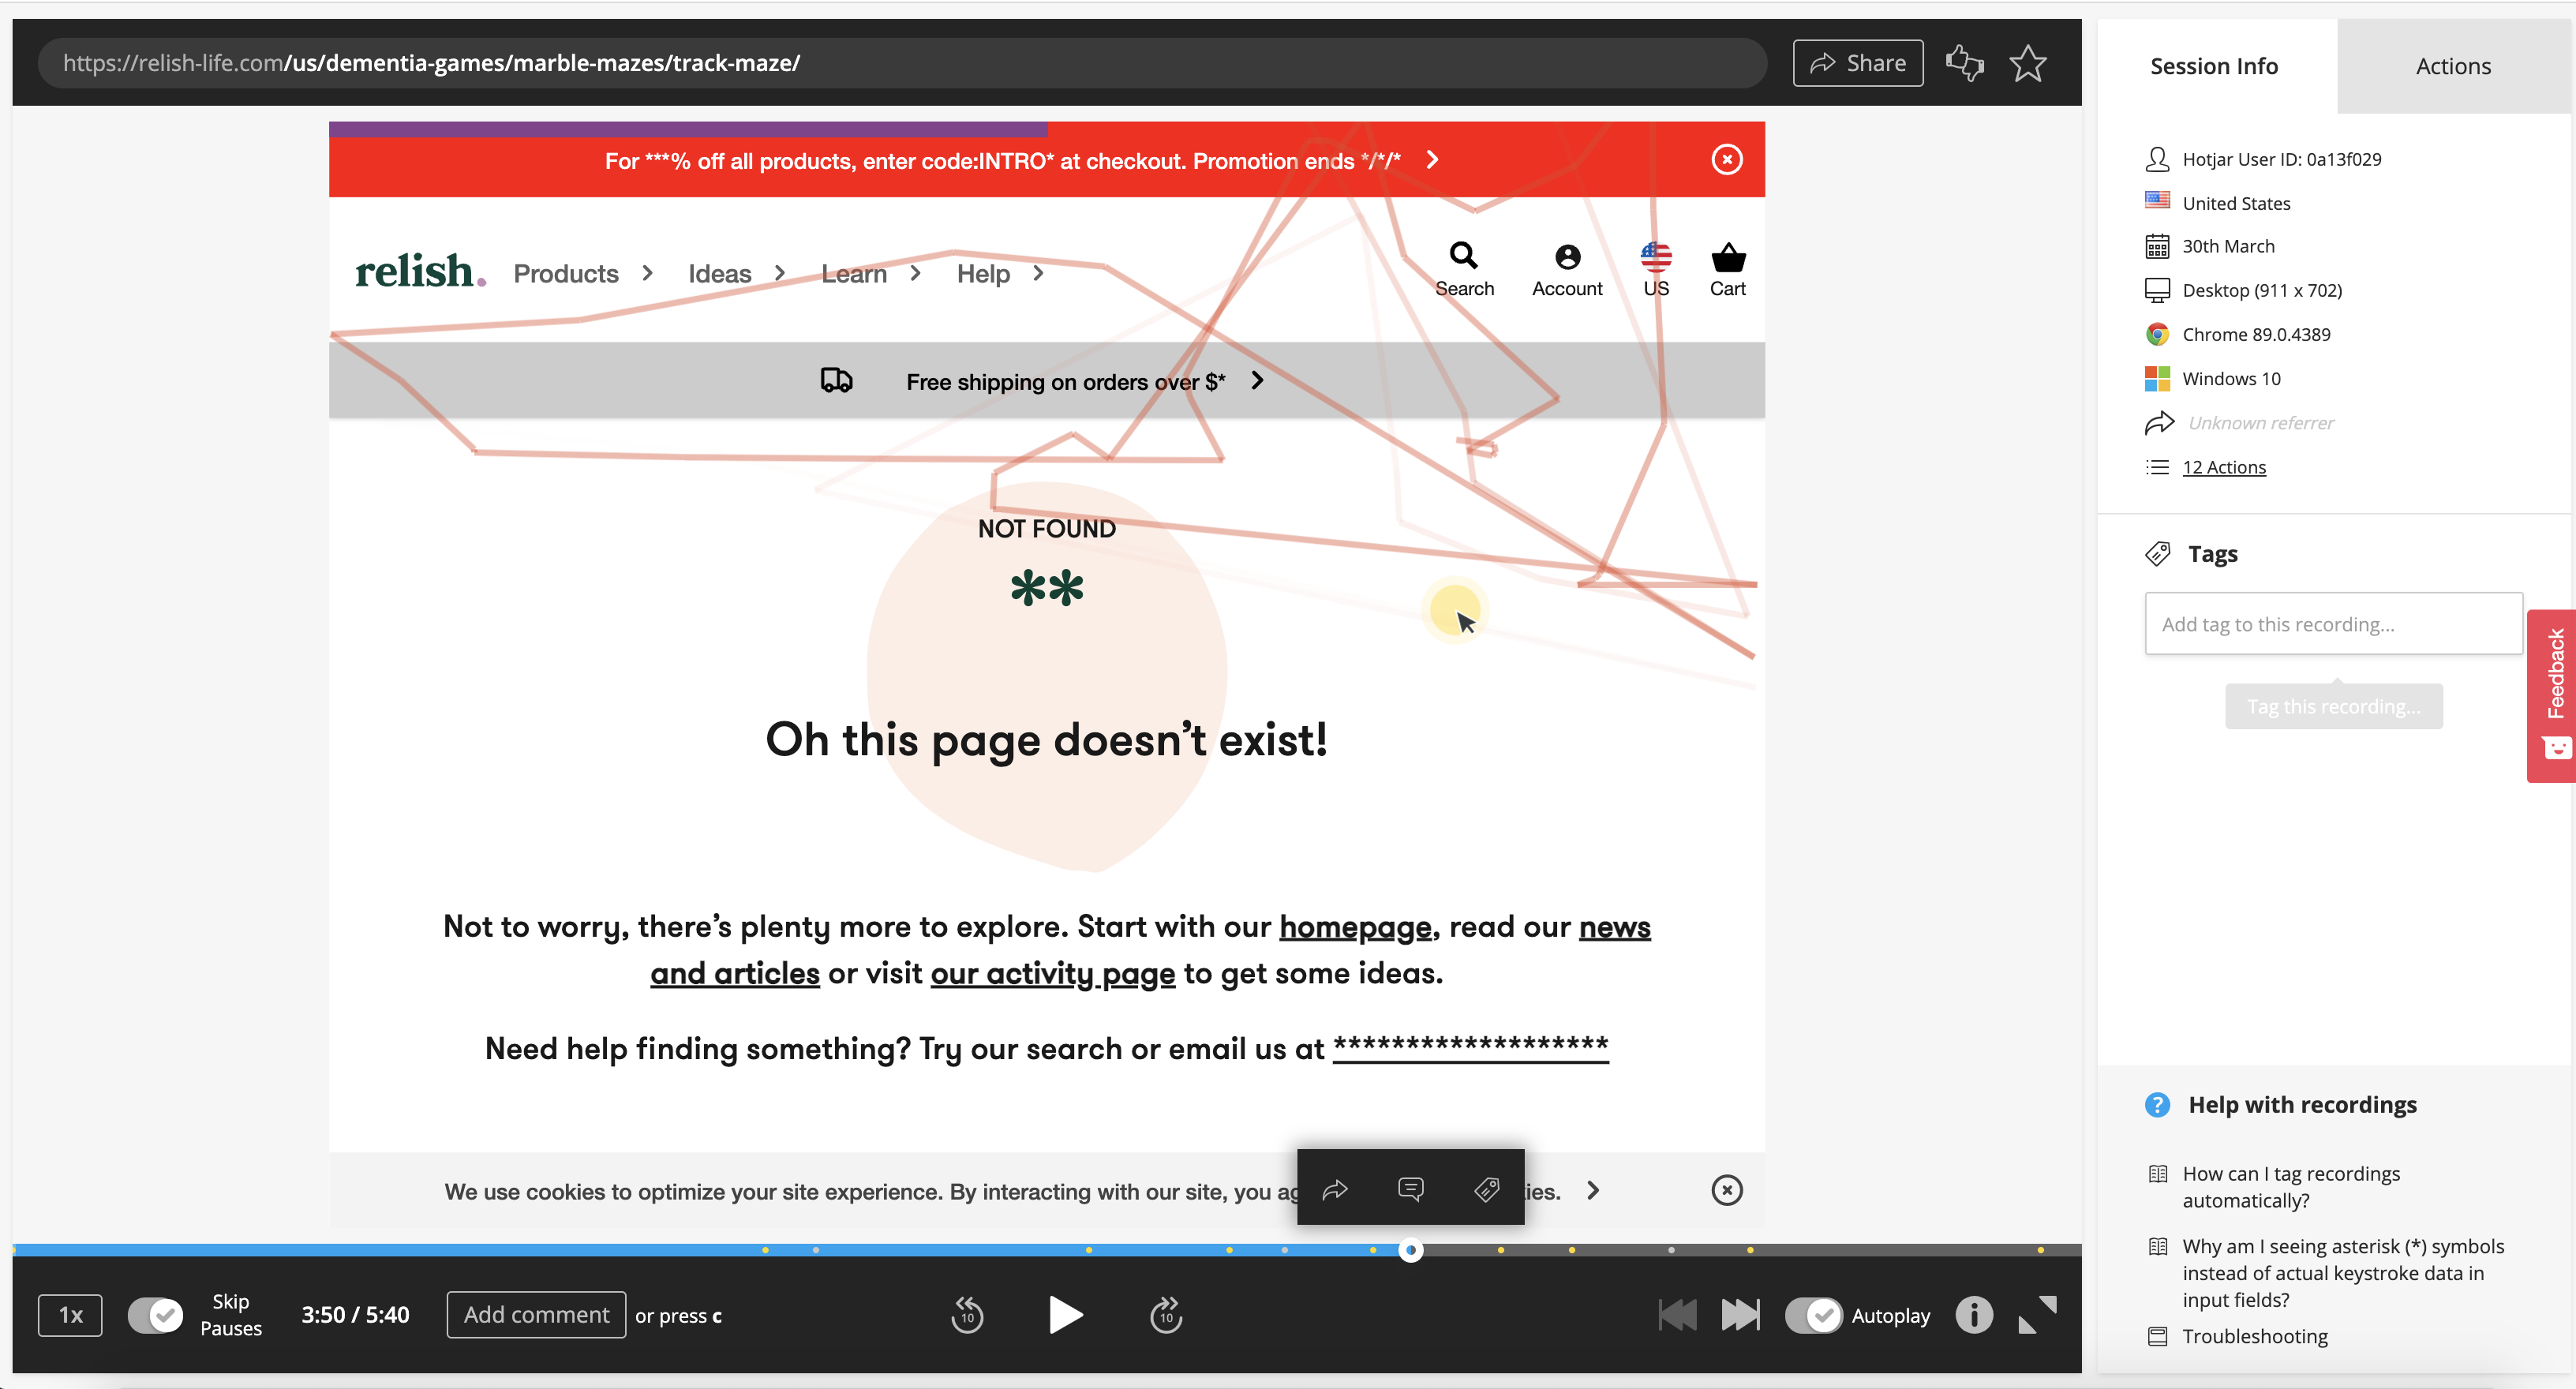The image size is (2576, 1389).
Task: Expand the 12 Actions list
Action: (2223, 467)
